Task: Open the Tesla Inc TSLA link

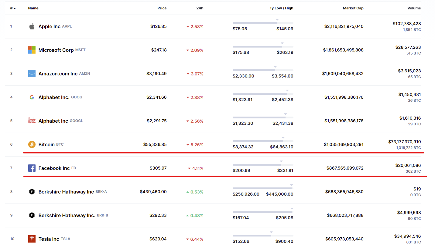Action: click(54, 239)
